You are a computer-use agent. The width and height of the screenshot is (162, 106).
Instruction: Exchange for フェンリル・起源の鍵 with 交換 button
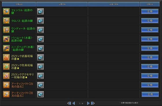pos(150,11)
